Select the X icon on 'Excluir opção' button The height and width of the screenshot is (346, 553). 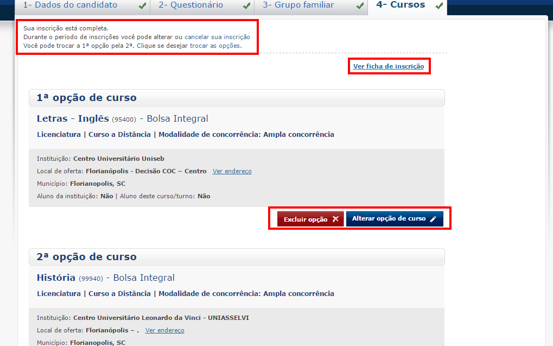[336, 218]
